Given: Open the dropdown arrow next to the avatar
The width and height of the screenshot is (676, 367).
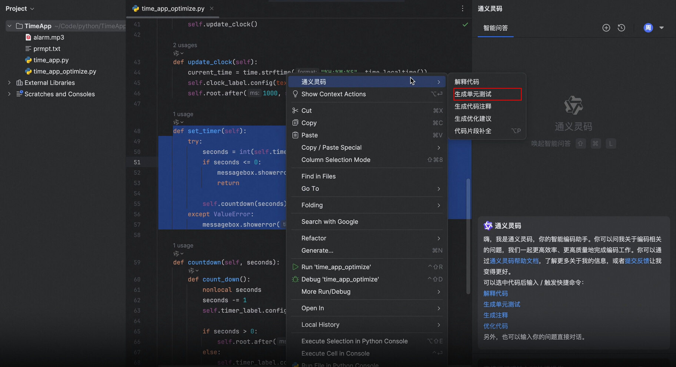Looking at the screenshot, I should coord(662,28).
